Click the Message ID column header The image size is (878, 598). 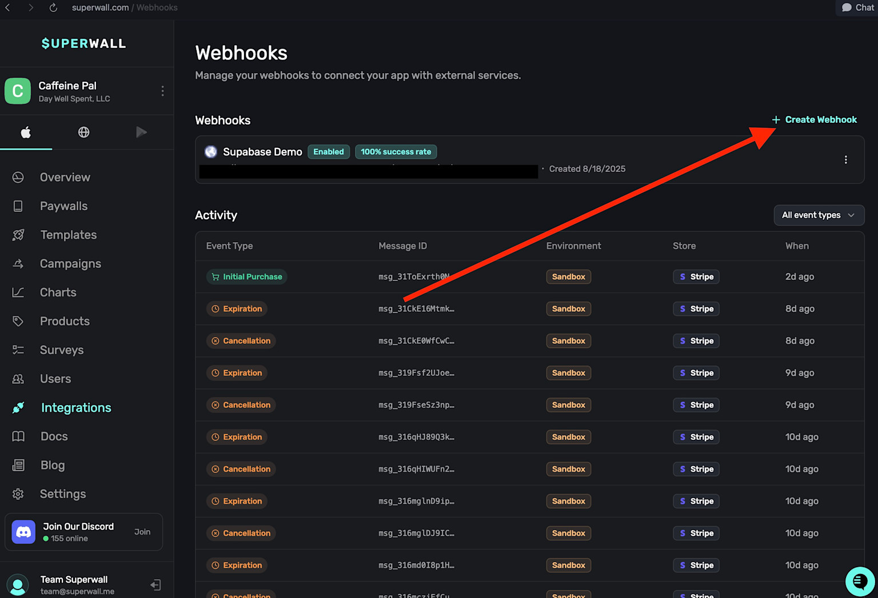[x=402, y=246]
